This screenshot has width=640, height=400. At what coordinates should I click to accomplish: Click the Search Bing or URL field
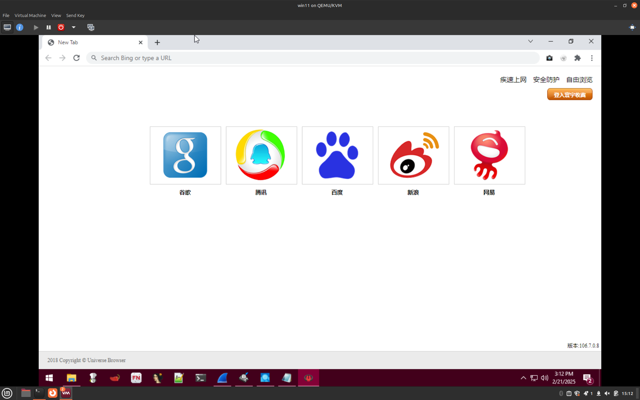[x=313, y=58]
